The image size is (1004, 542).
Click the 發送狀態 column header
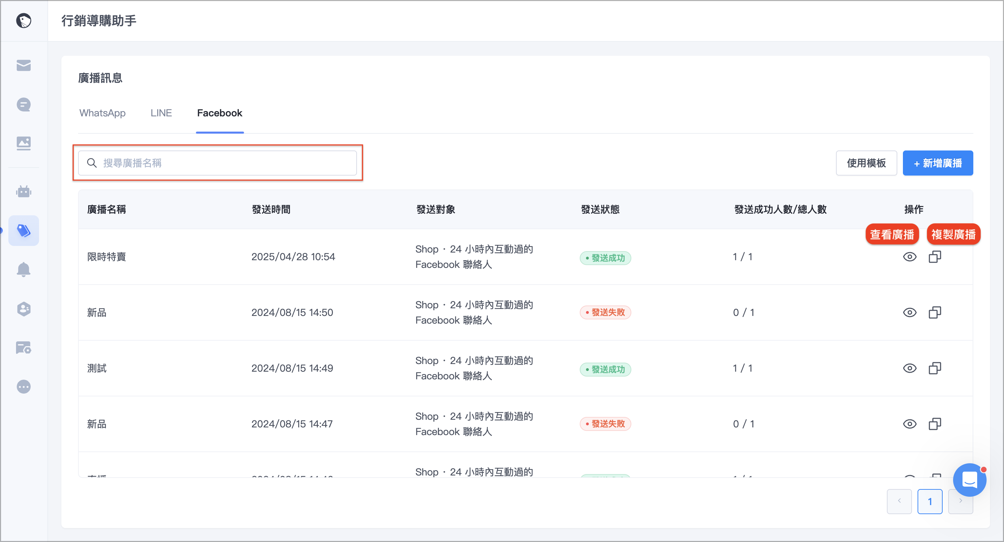click(600, 209)
